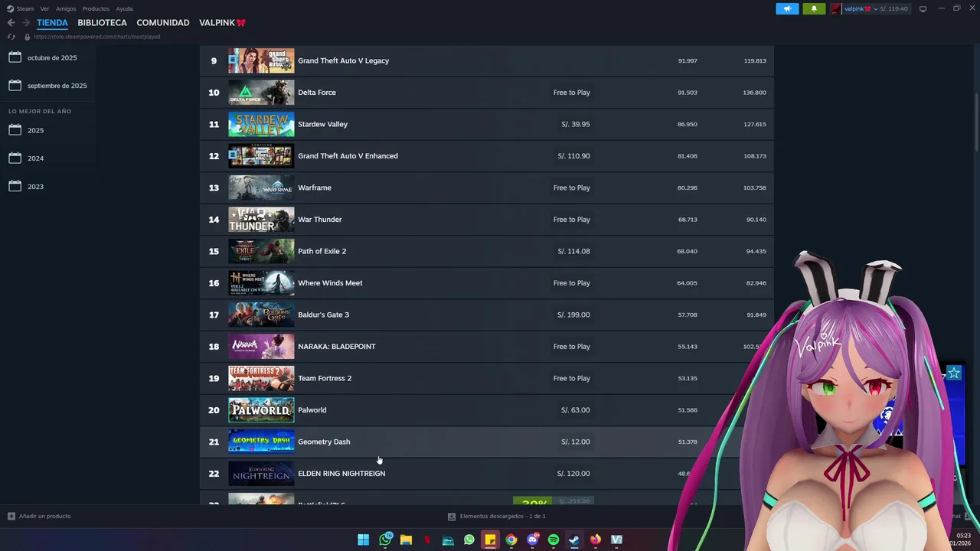Select Where Winds Meet title
This screenshot has height=551, width=980.
click(330, 283)
